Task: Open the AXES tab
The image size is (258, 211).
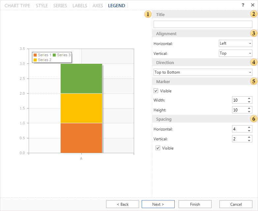Action: (x=98, y=6)
